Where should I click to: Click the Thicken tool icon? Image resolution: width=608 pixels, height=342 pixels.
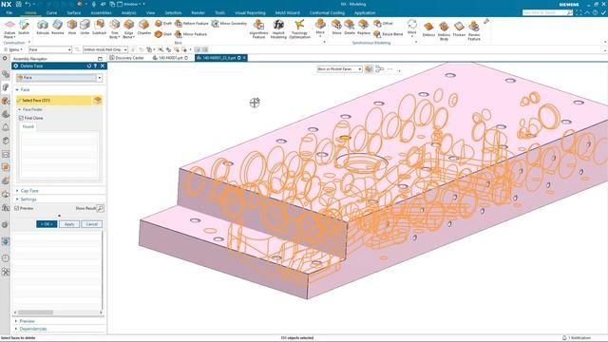459,28
